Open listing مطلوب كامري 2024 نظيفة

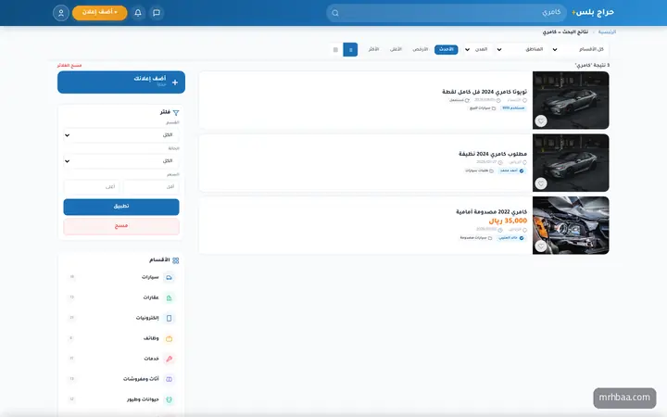click(x=493, y=154)
